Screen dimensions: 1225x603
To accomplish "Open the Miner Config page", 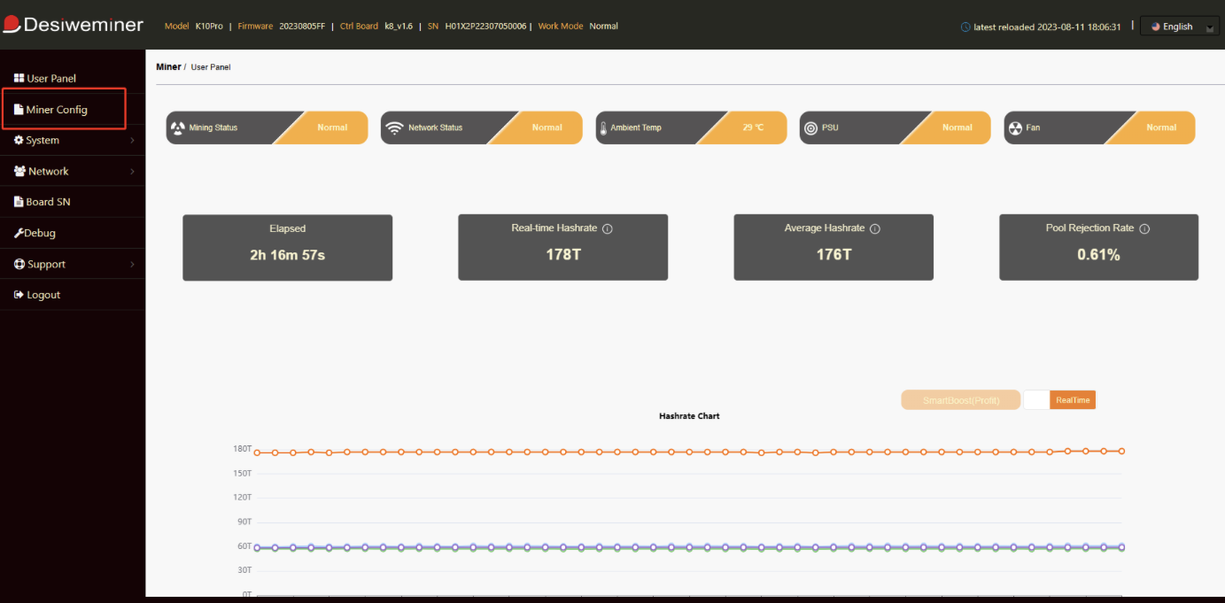I will coord(58,109).
